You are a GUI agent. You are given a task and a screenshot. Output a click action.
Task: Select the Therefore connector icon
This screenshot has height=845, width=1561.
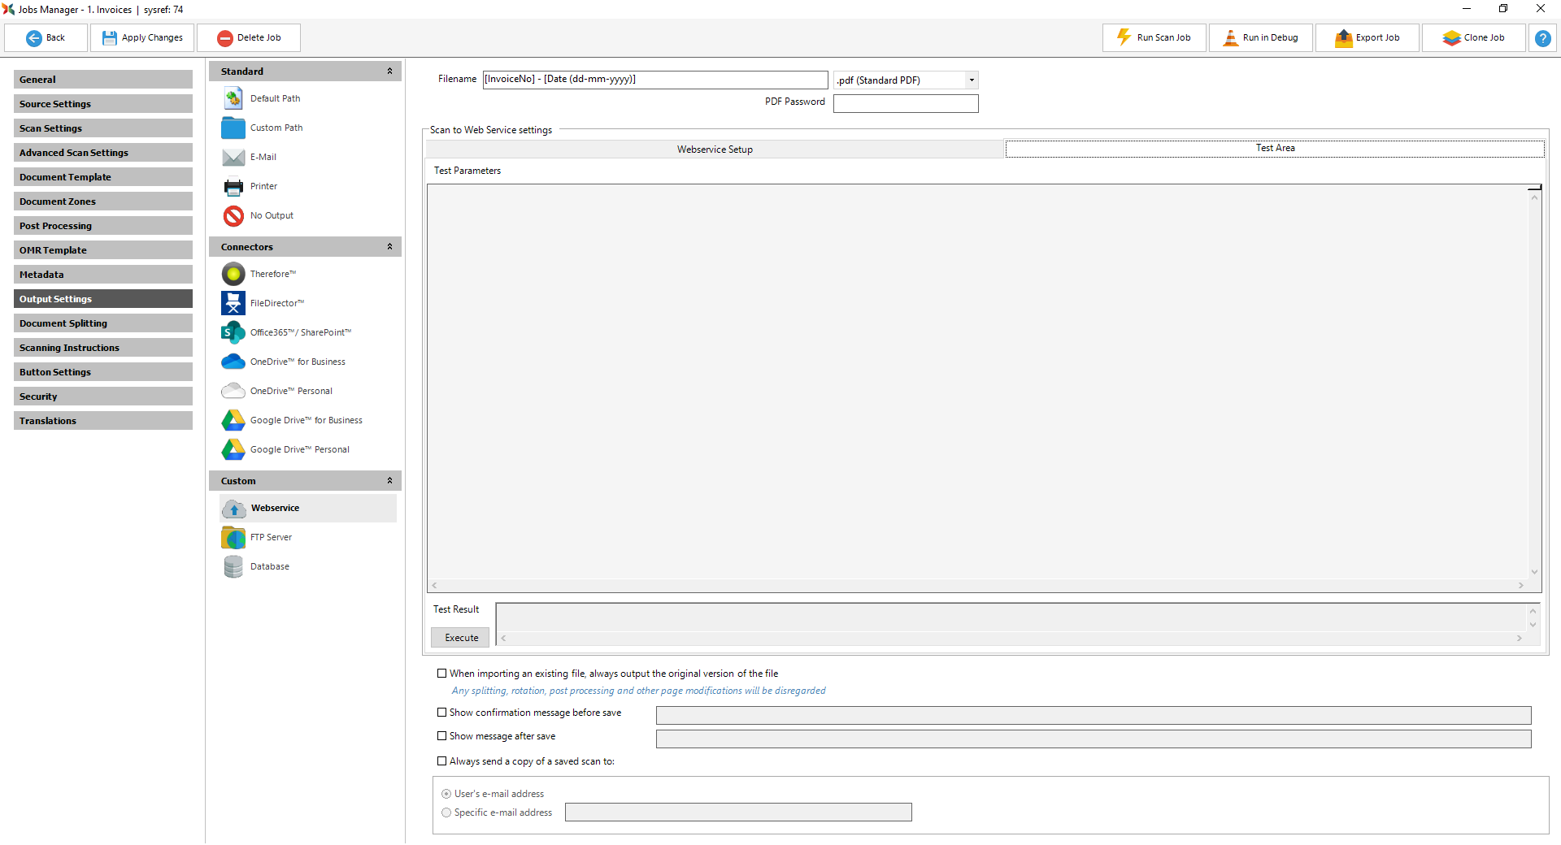click(233, 274)
